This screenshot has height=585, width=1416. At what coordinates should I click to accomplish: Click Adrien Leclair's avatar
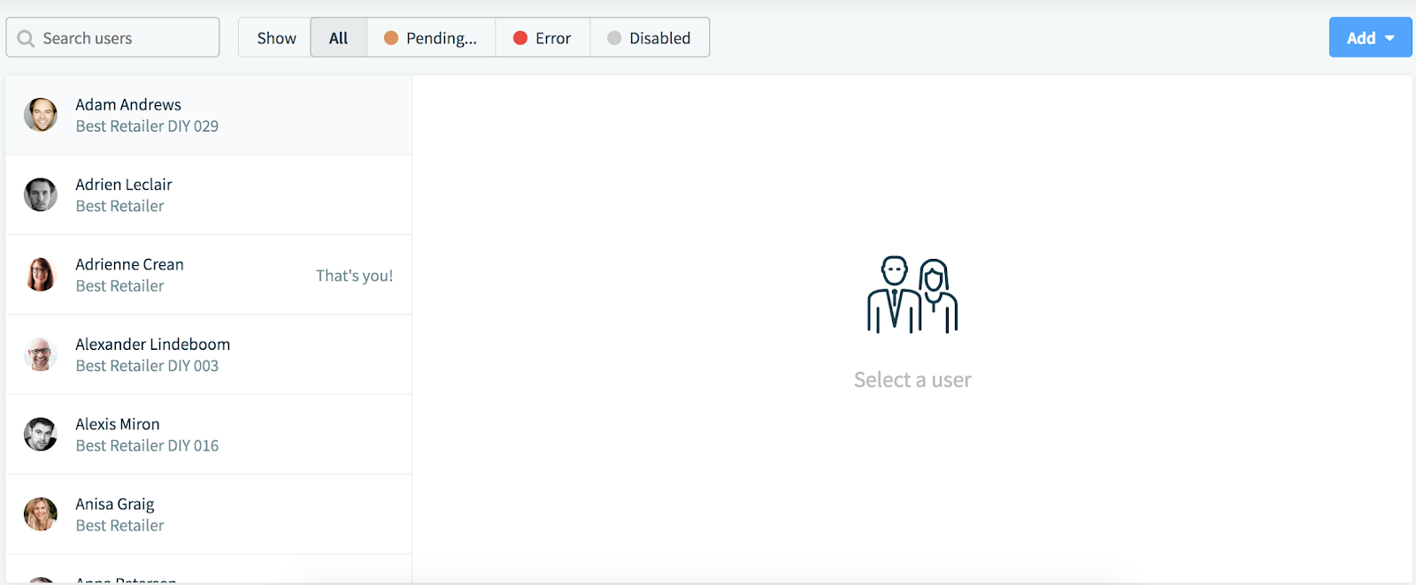coord(41,194)
